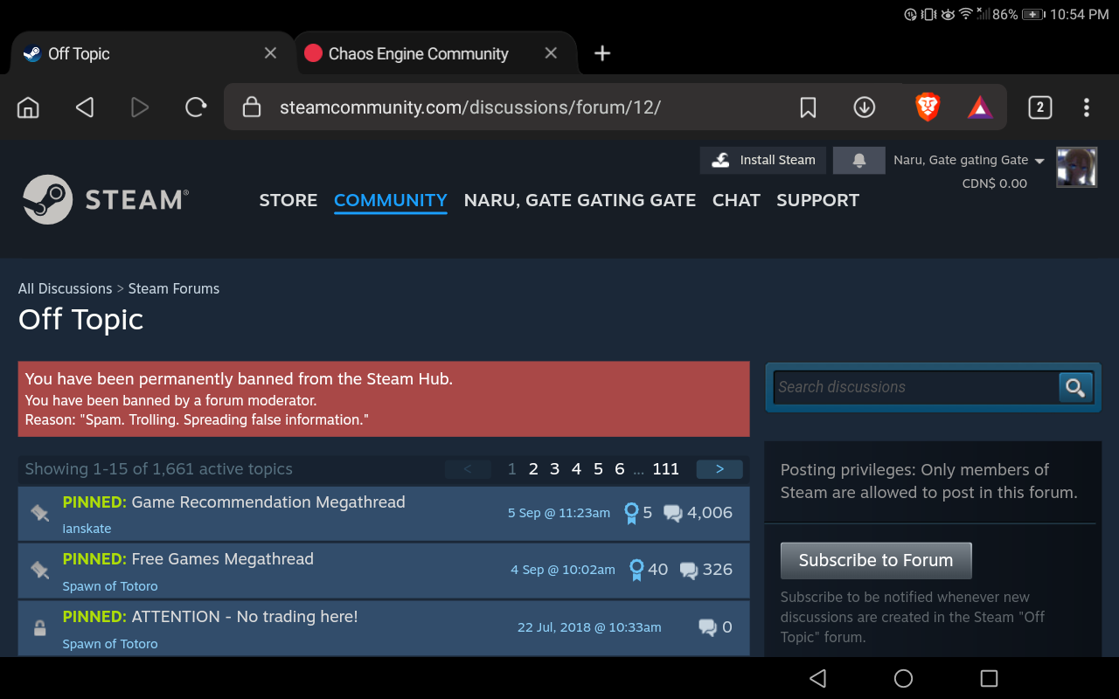This screenshot has height=699, width=1119.
Task: Tap the browser home icon
Action: point(29,107)
